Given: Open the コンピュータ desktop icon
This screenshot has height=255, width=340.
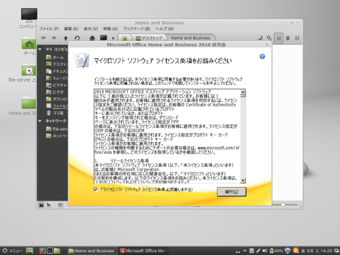Looking at the screenshot, I should [x=29, y=18].
